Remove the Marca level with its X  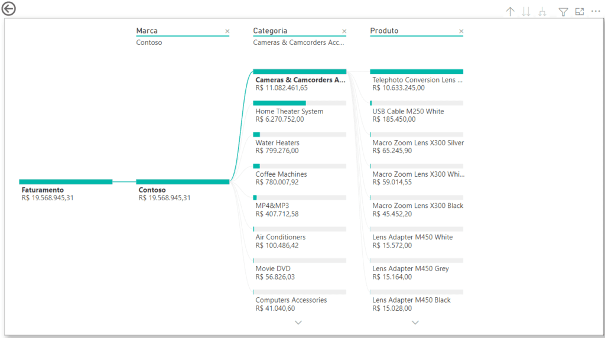tap(227, 31)
